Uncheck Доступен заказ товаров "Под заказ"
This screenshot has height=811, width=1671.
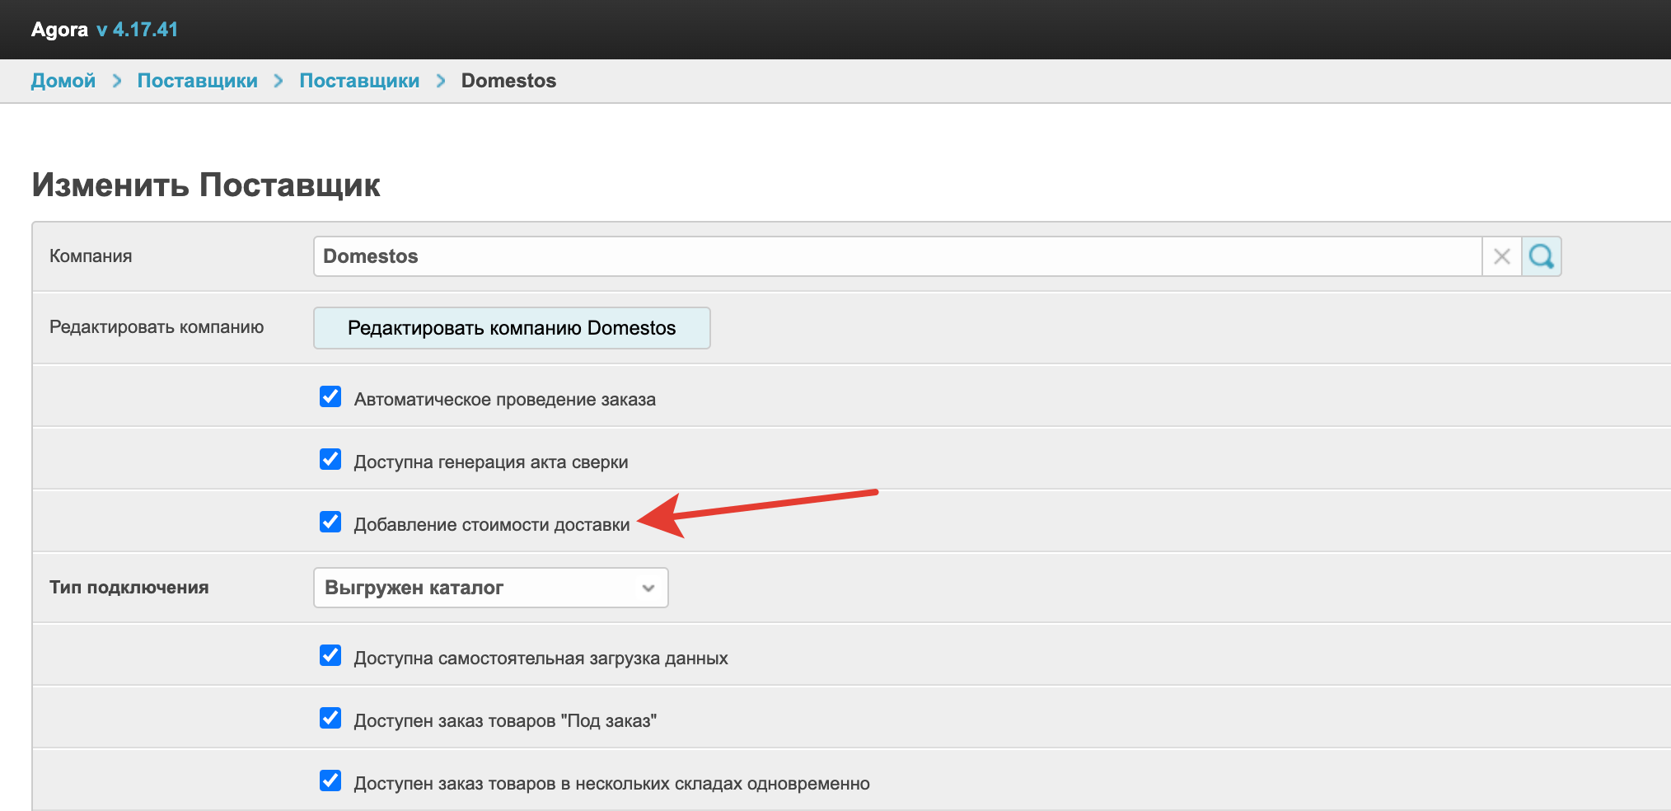[330, 718]
